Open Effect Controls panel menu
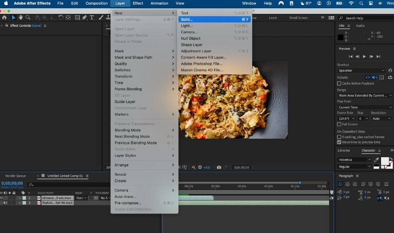Viewport: 394px width, 233px height. point(45,25)
